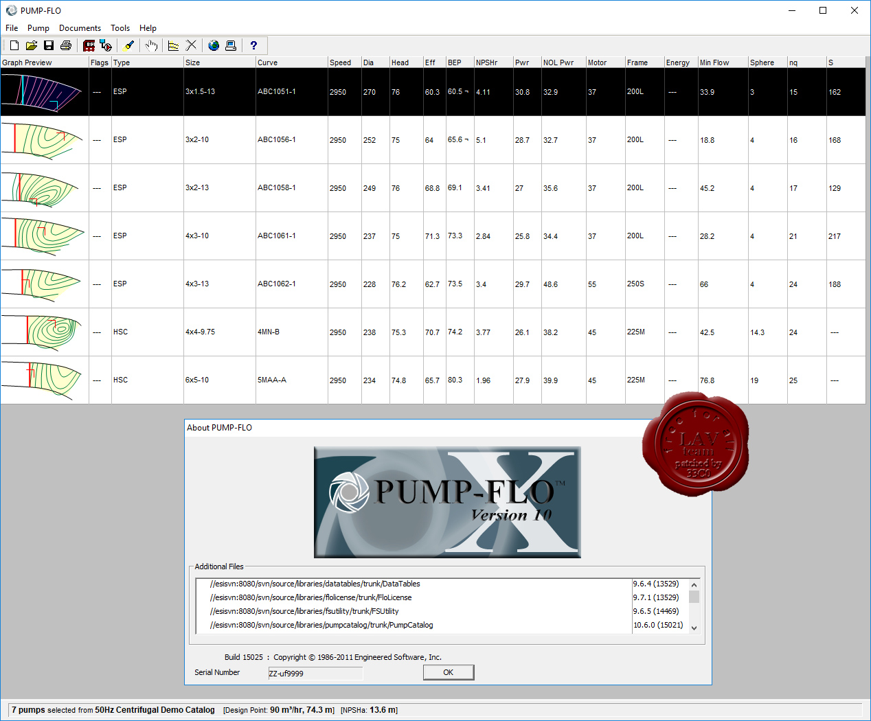Sort by the Size column header

tap(220, 62)
